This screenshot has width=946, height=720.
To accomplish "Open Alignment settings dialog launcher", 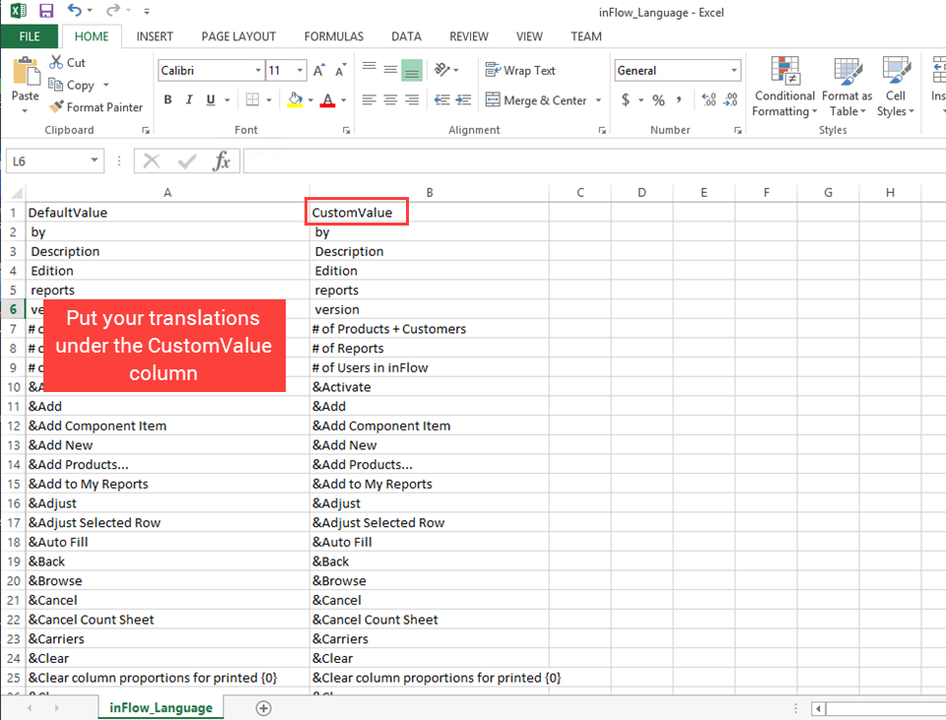I will [x=602, y=130].
